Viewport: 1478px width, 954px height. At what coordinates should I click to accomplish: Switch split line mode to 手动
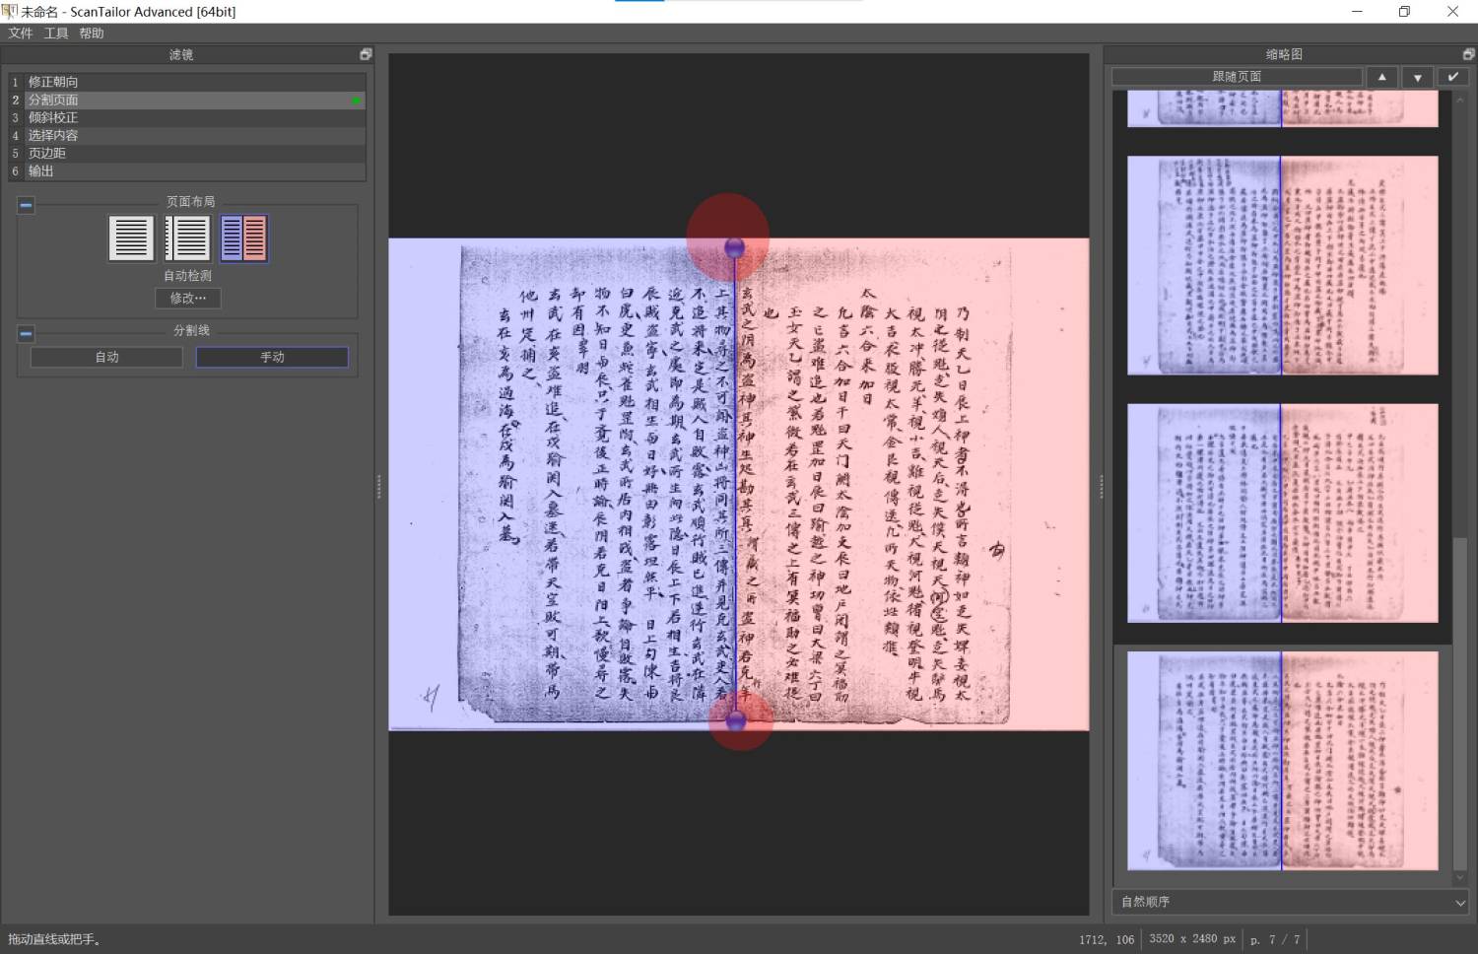tap(272, 357)
